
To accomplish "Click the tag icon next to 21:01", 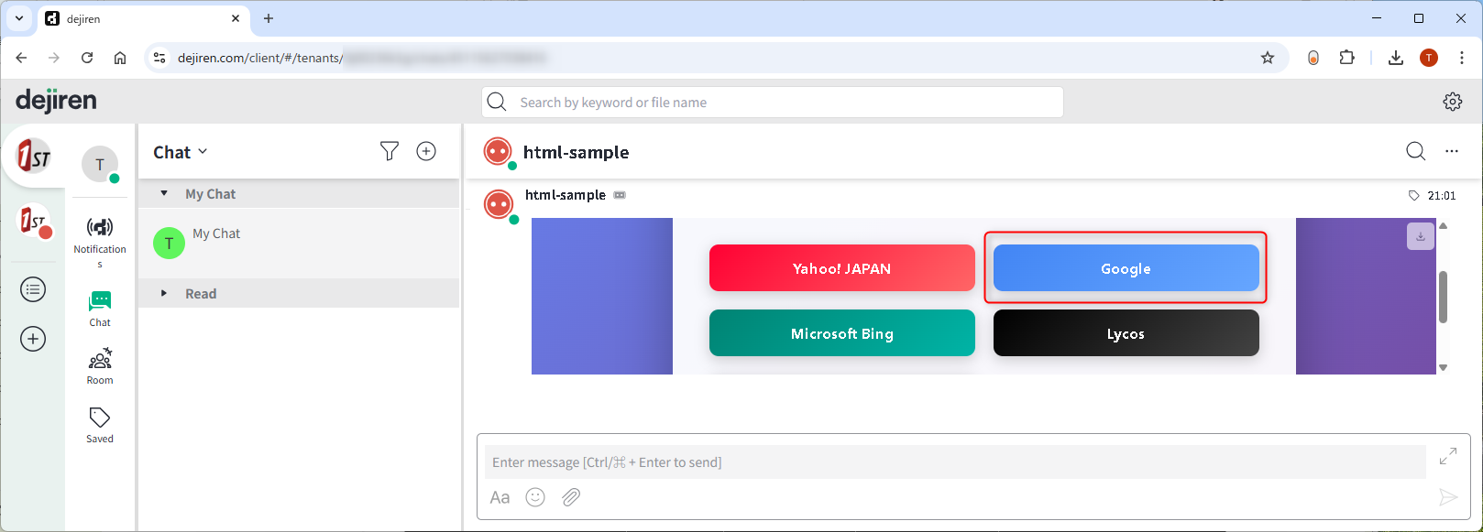I will click(1414, 195).
